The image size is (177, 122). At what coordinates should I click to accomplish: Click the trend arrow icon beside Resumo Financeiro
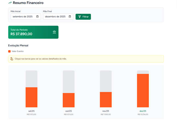[x=10, y=3]
